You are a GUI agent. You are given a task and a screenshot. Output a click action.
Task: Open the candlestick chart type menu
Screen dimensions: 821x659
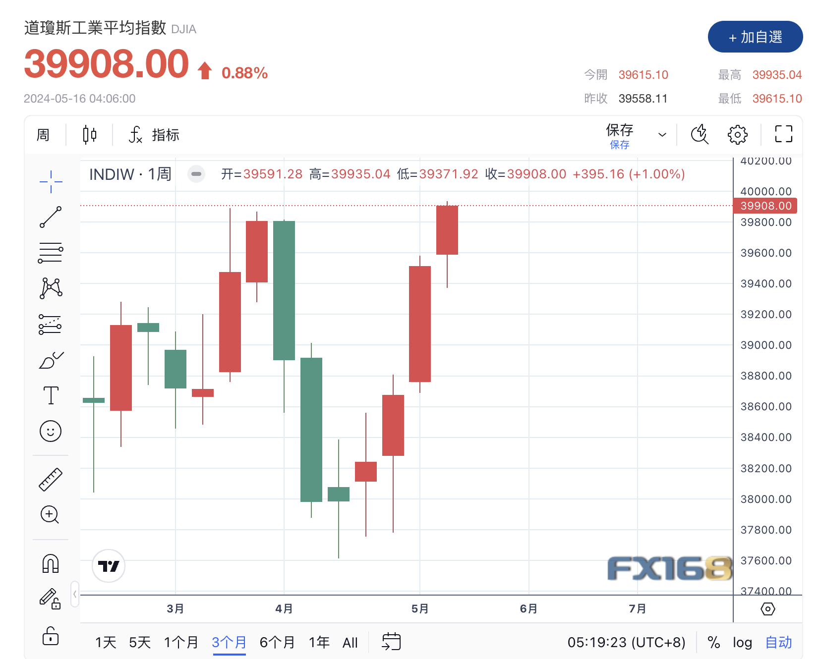89,135
